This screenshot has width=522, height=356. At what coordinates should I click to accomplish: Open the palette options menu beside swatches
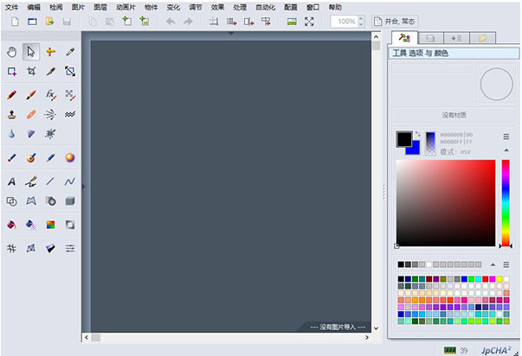(506, 264)
